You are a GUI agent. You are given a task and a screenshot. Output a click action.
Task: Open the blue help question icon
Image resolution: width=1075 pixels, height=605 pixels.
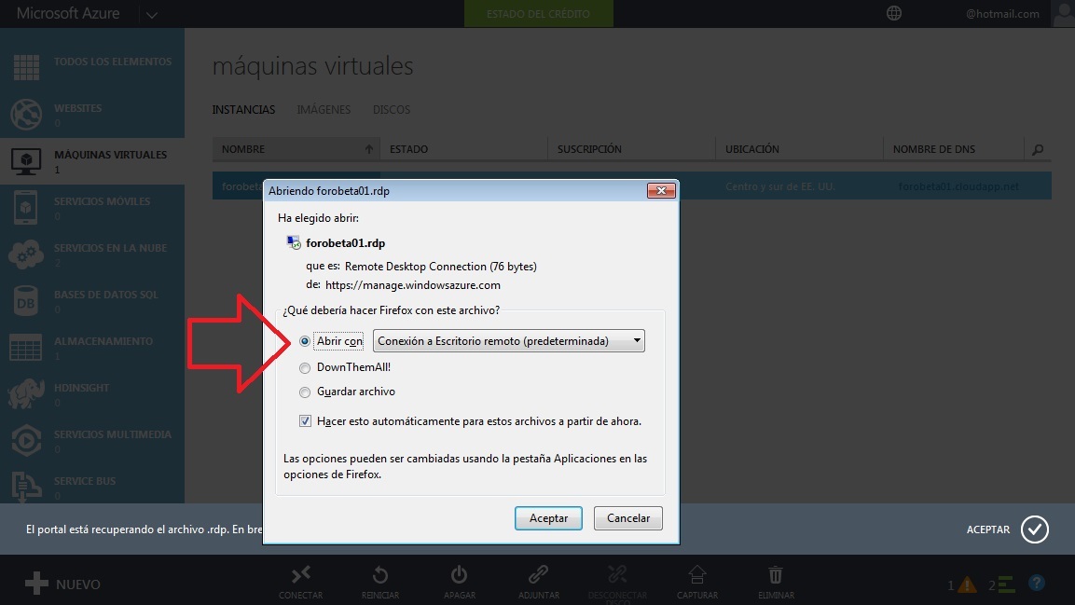pyautogui.click(x=1037, y=583)
